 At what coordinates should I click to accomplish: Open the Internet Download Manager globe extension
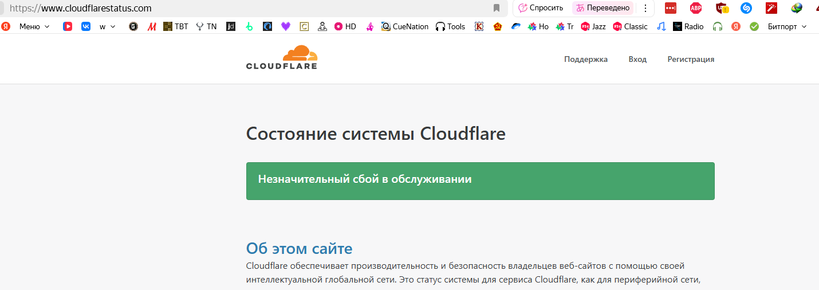point(797,8)
